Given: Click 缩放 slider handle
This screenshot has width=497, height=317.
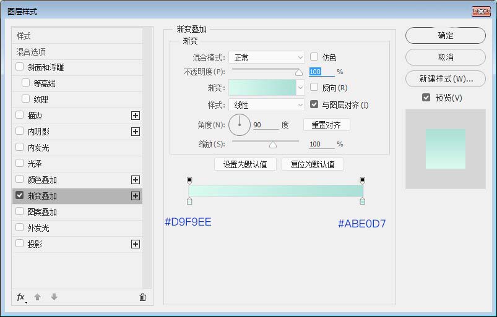Looking at the screenshot, I should click(x=273, y=145).
